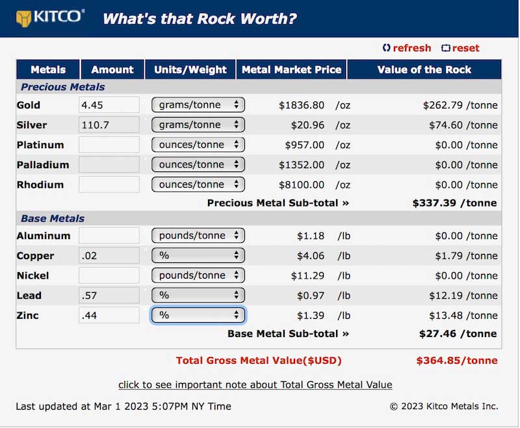Viewport: 520px width, 428px height.
Task: Click the platinum price $957.00
Action: coord(304,145)
